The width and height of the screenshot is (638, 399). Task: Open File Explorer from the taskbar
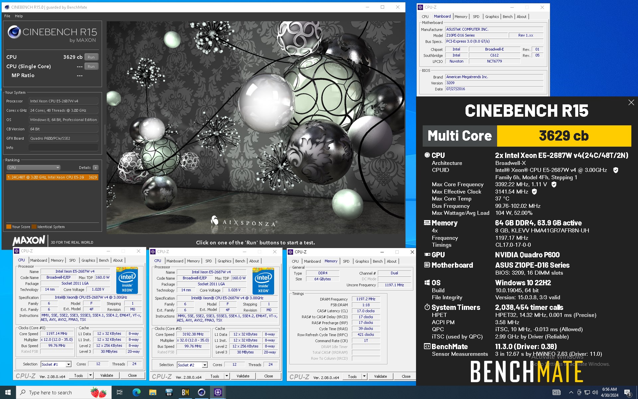[153, 392]
